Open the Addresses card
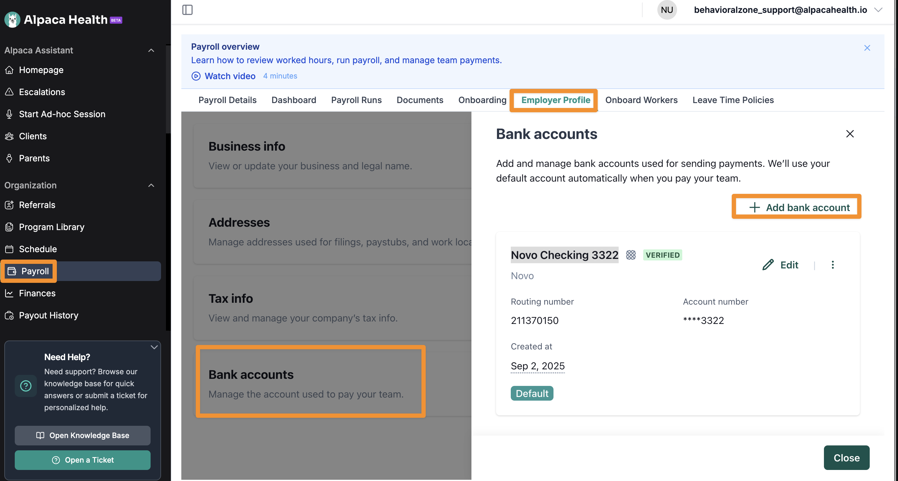Screen dimensions: 898x481 [332, 232]
